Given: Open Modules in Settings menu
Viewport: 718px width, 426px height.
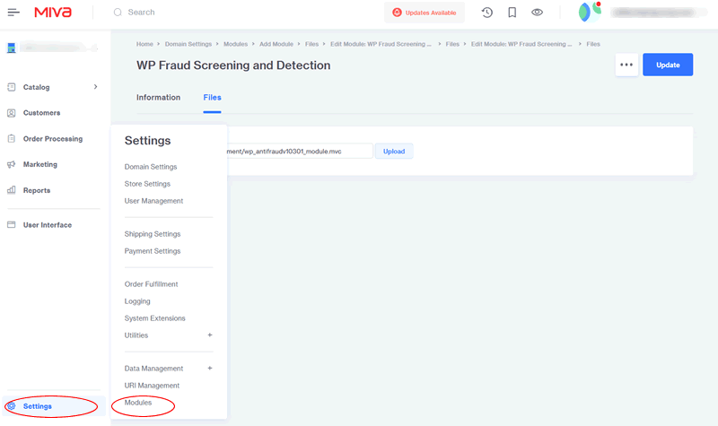Looking at the screenshot, I should (138, 402).
